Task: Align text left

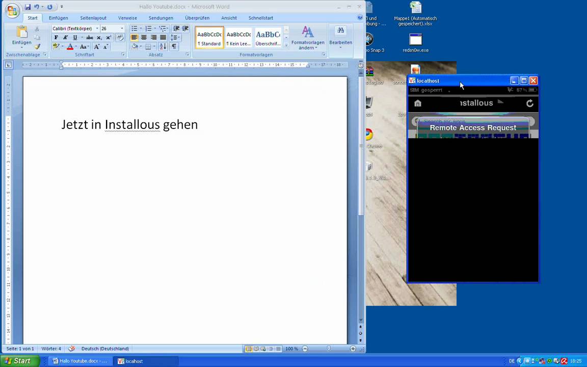Action: pyautogui.click(x=135, y=37)
